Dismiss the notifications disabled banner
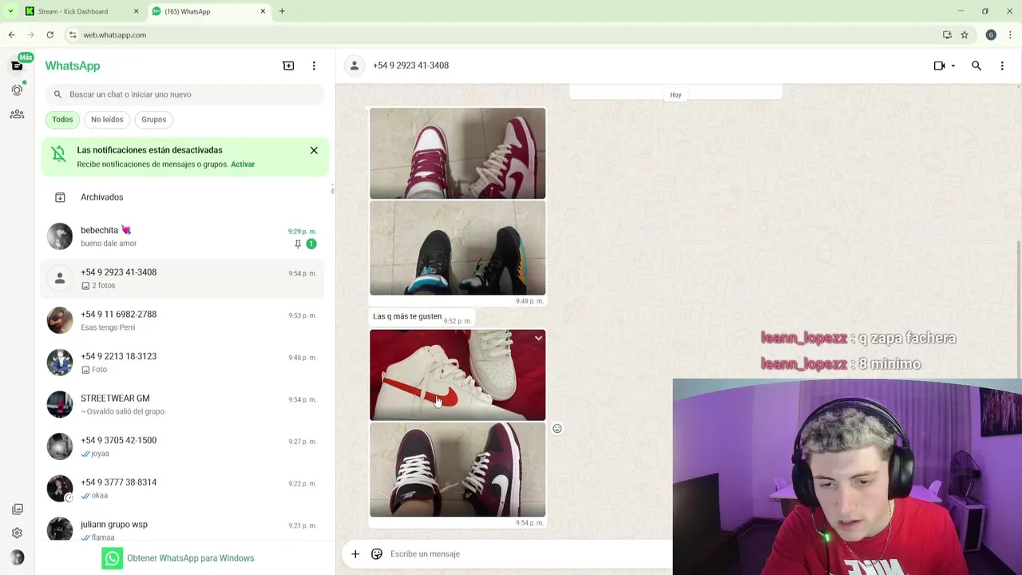 click(314, 150)
